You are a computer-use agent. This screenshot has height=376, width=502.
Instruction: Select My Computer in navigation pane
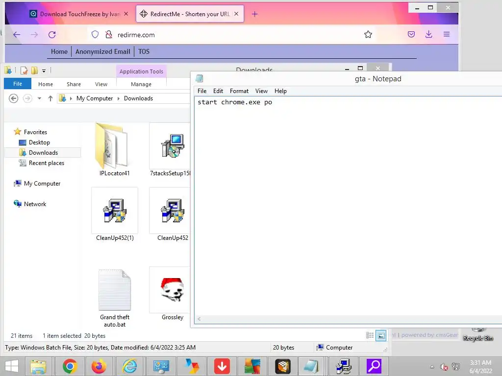pyautogui.click(x=42, y=184)
